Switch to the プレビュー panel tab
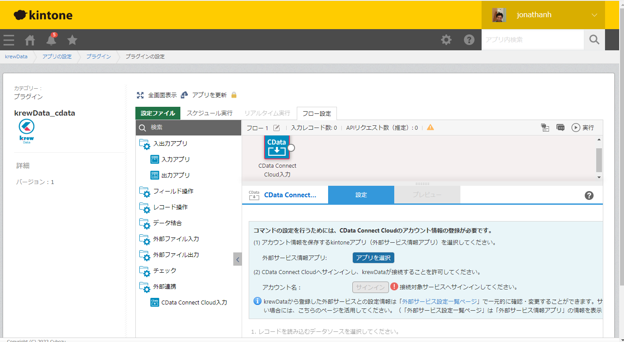The image size is (624, 342). [427, 195]
